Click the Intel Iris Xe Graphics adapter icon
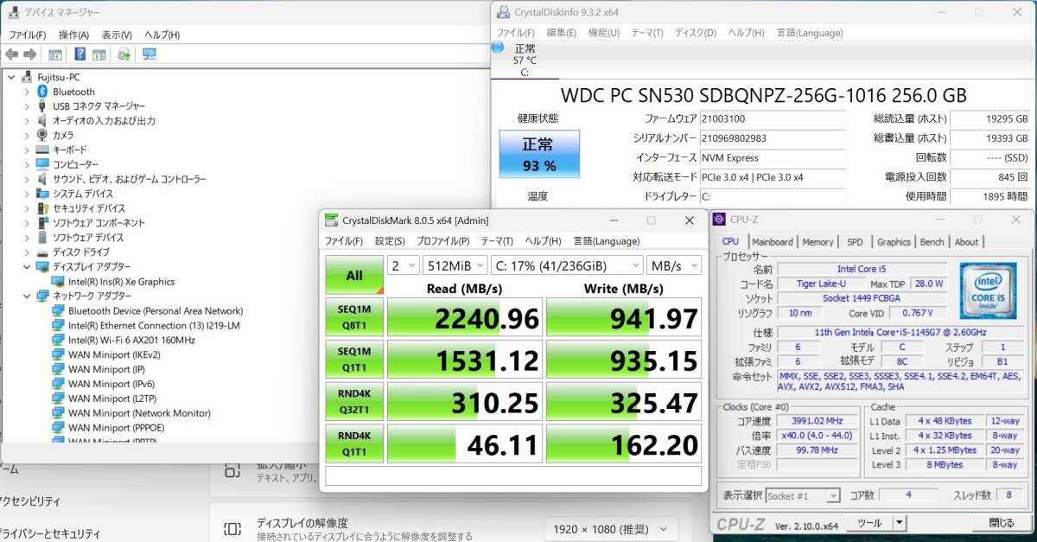 pos(58,282)
